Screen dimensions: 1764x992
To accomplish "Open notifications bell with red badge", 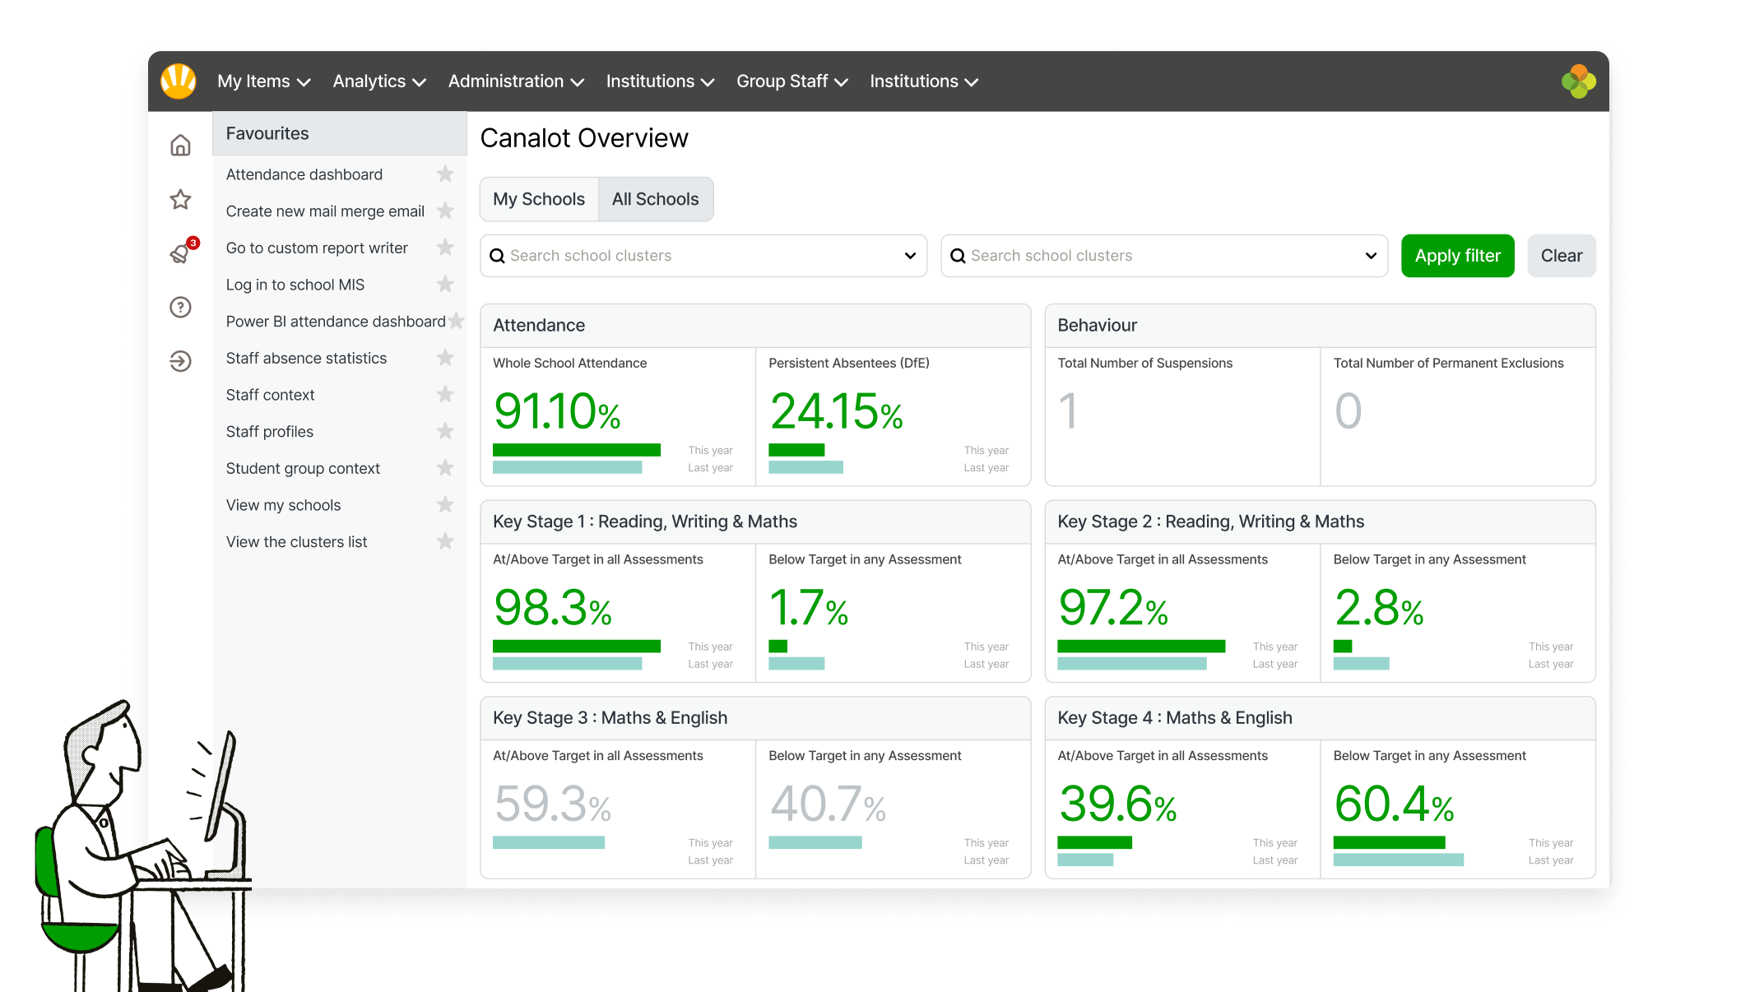I will (180, 253).
